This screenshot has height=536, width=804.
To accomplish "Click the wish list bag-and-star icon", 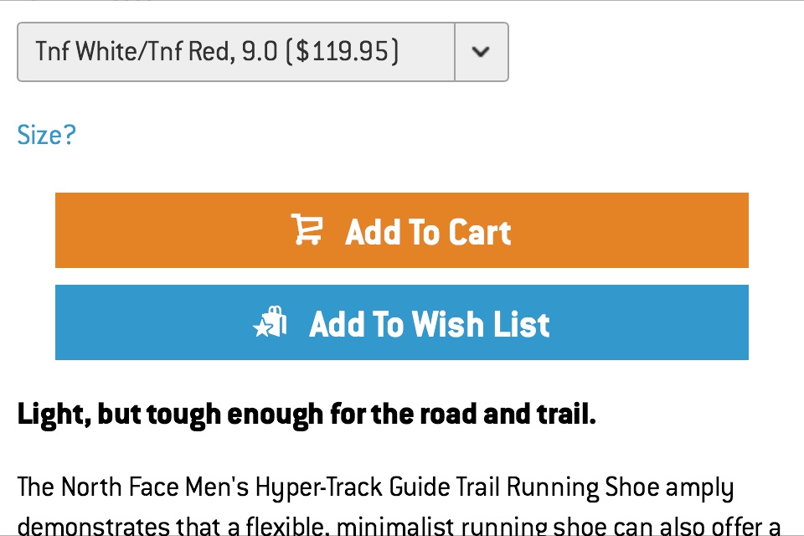I will coord(271,323).
